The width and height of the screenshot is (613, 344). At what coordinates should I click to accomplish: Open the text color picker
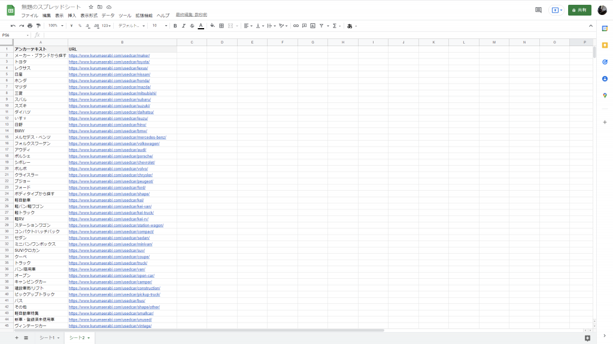pyautogui.click(x=201, y=26)
